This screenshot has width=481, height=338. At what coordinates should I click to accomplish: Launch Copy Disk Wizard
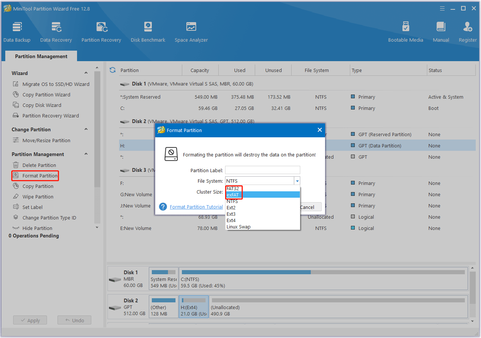tap(37, 105)
